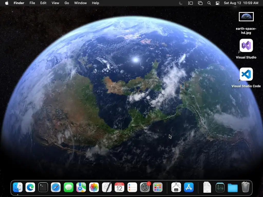Open Reminders from the Dock

[x=132, y=187]
